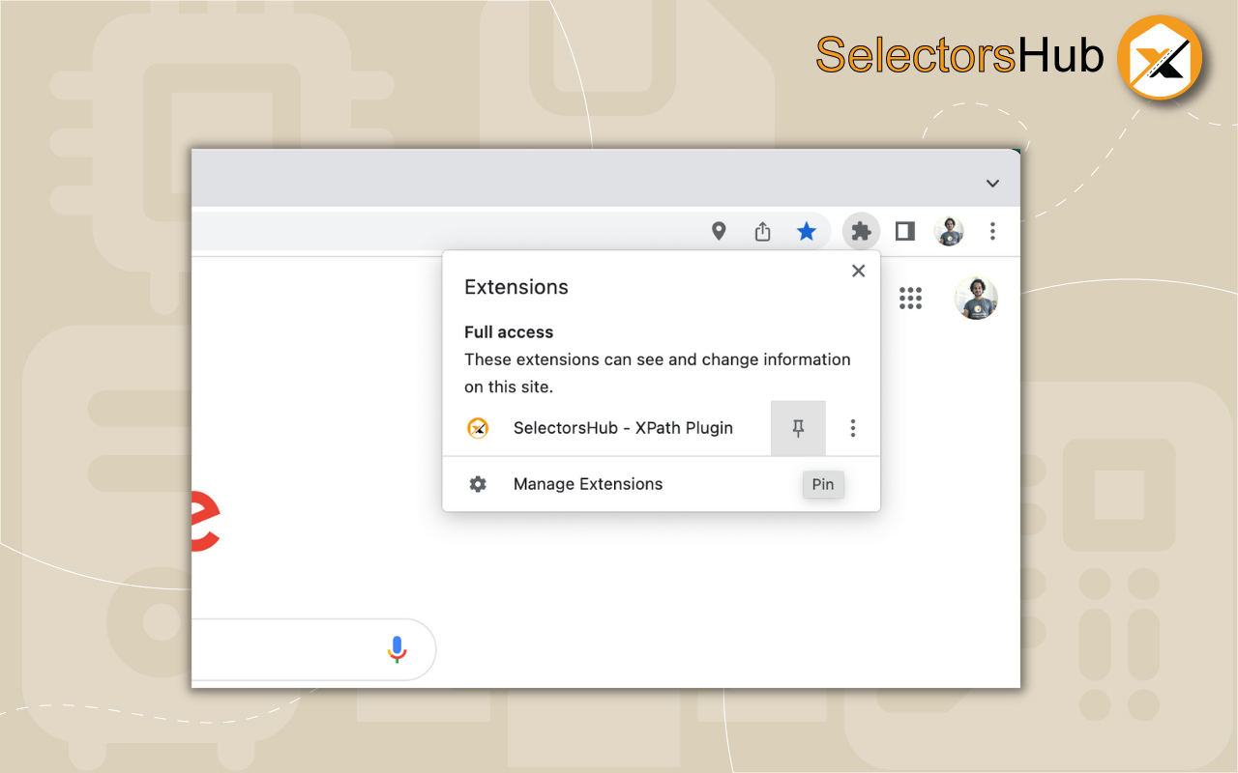Viewport: 1238px width, 773px height.
Task: Open the Extensions puzzle piece menu
Action: pos(861,231)
